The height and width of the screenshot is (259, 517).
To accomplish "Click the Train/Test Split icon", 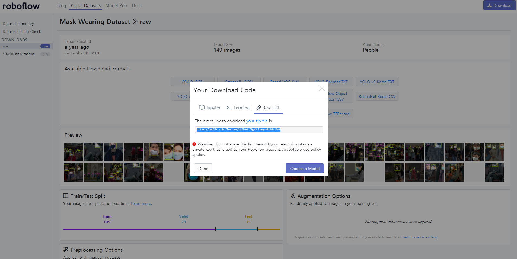I will pyautogui.click(x=66, y=196).
